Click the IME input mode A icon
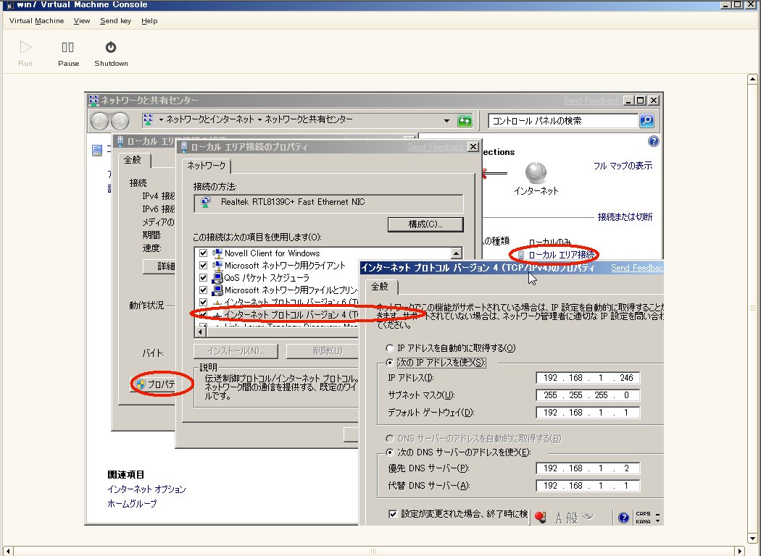 [x=559, y=518]
